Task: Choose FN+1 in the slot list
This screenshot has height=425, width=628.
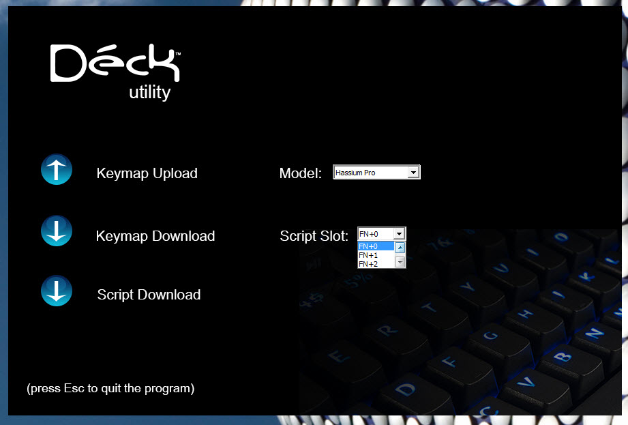Action: [376, 255]
